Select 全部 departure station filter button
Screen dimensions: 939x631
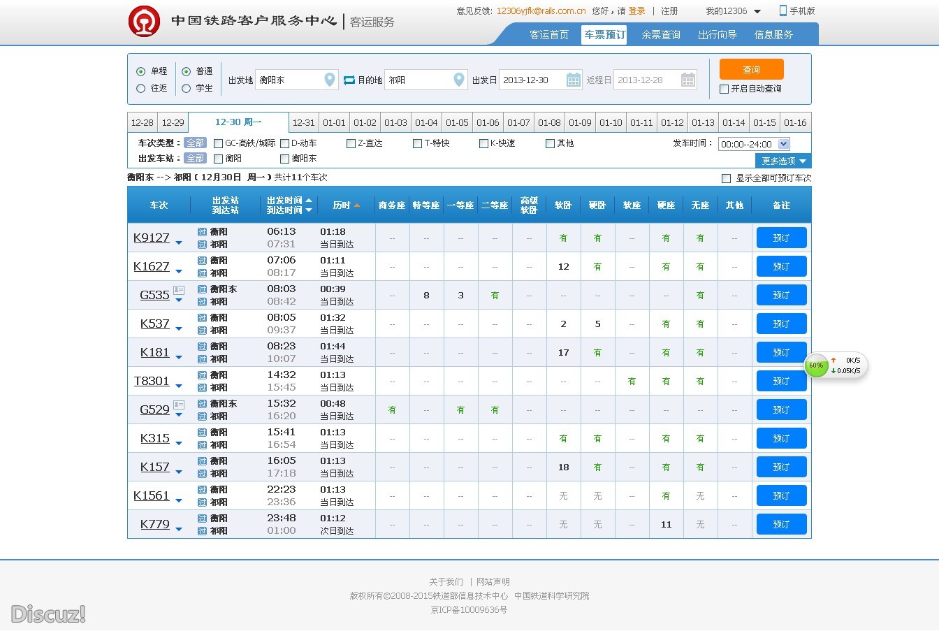click(x=195, y=159)
